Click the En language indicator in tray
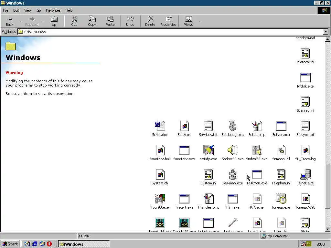 (x=309, y=244)
